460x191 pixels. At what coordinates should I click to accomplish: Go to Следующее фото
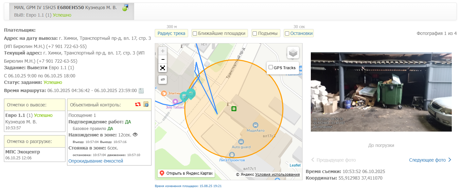(x=430, y=160)
